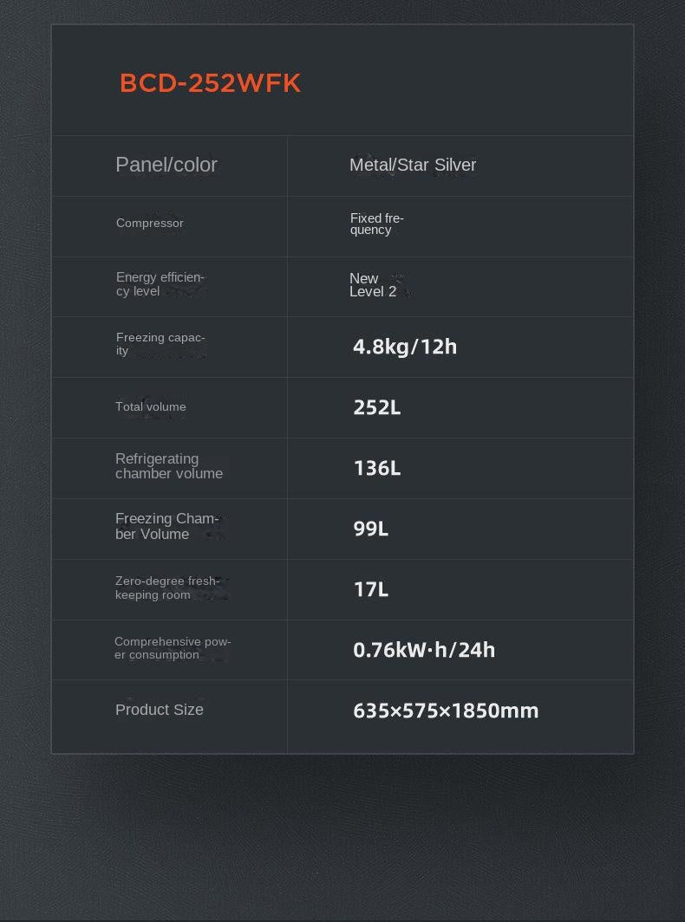This screenshot has height=922, width=685.
Task: Click the 0.76kW·h/24h value
Action: pyautogui.click(x=424, y=650)
